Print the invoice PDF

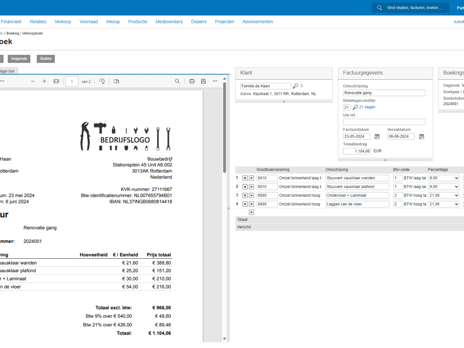point(192,81)
